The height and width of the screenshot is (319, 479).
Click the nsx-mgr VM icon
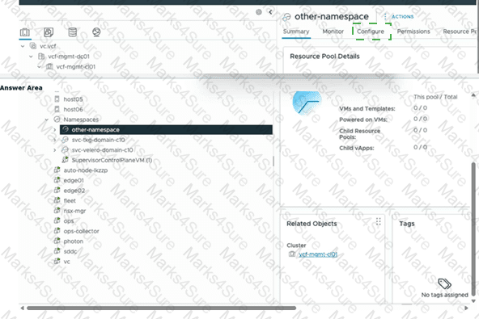tap(57, 211)
